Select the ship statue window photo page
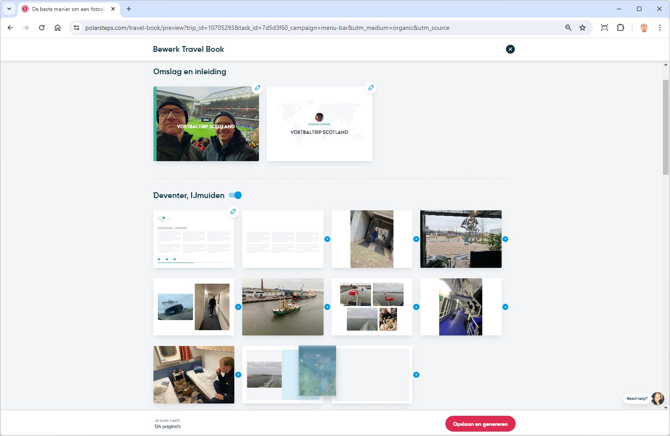The image size is (670, 436). click(x=461, y=239)
